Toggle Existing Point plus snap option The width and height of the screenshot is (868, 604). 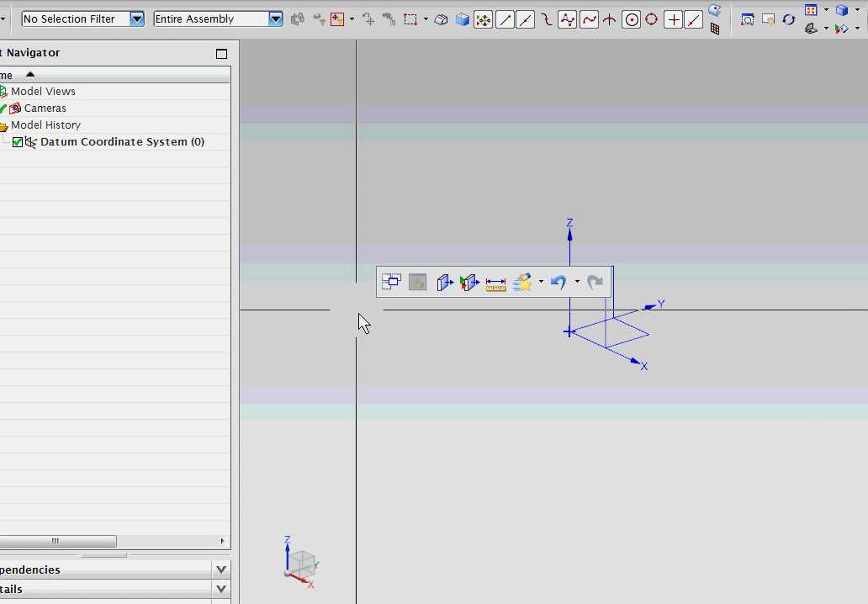pyautogui.click(x=673, y=20)
